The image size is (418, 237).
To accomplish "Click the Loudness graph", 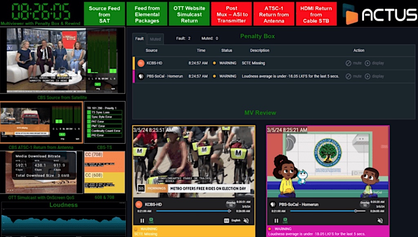I will tap(63, 219).
